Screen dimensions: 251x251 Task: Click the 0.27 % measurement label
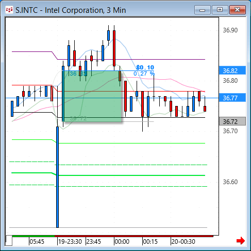pos(144,74)
